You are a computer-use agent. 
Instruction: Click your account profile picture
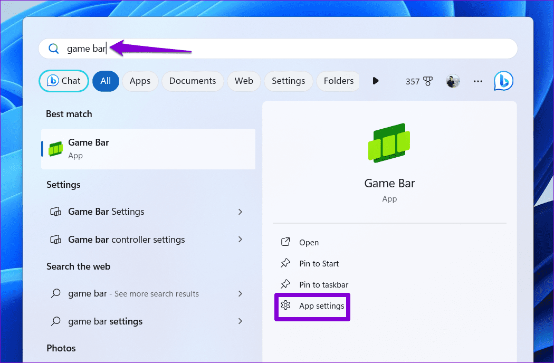tap(452, 81)
